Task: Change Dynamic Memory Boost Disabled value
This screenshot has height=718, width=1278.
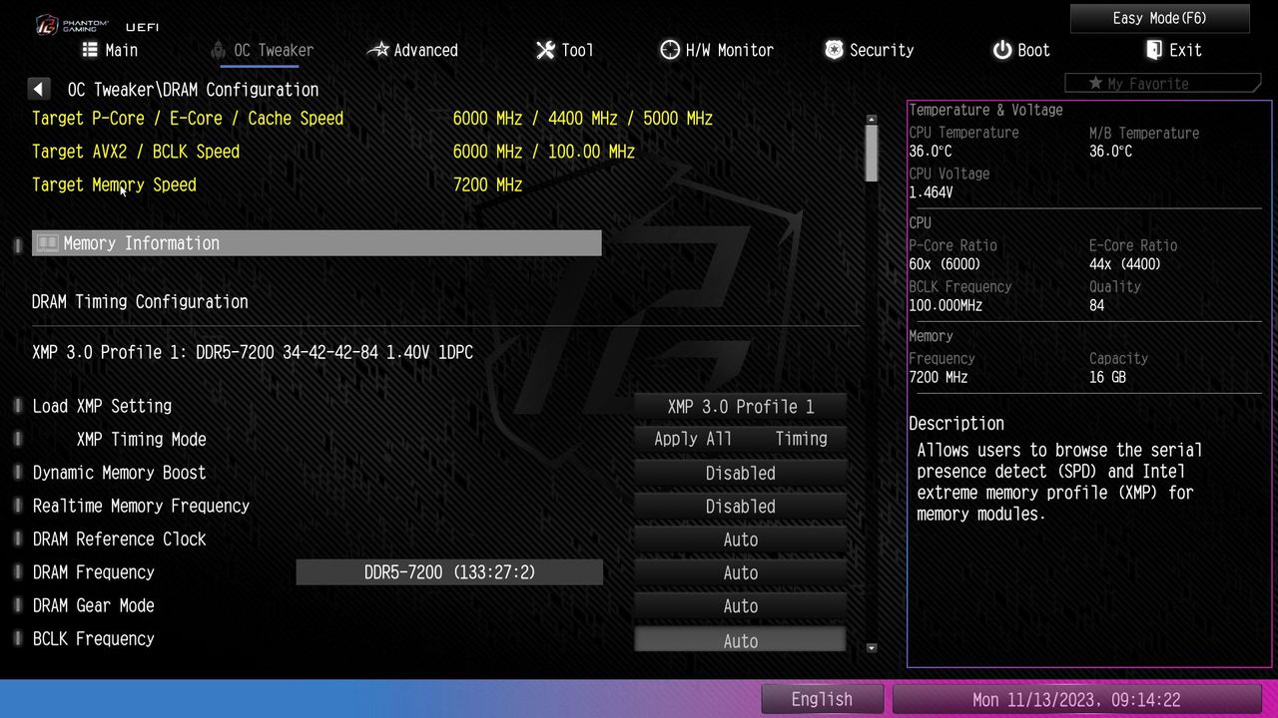Action: point(741,473)
